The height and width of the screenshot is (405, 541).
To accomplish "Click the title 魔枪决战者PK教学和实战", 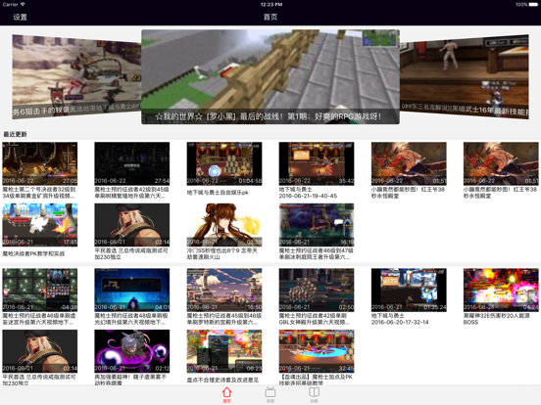I will click(33, 253).
